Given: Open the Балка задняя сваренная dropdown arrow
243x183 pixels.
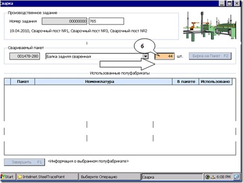Looking at the screenshot, I should click(x=145, y=56).
